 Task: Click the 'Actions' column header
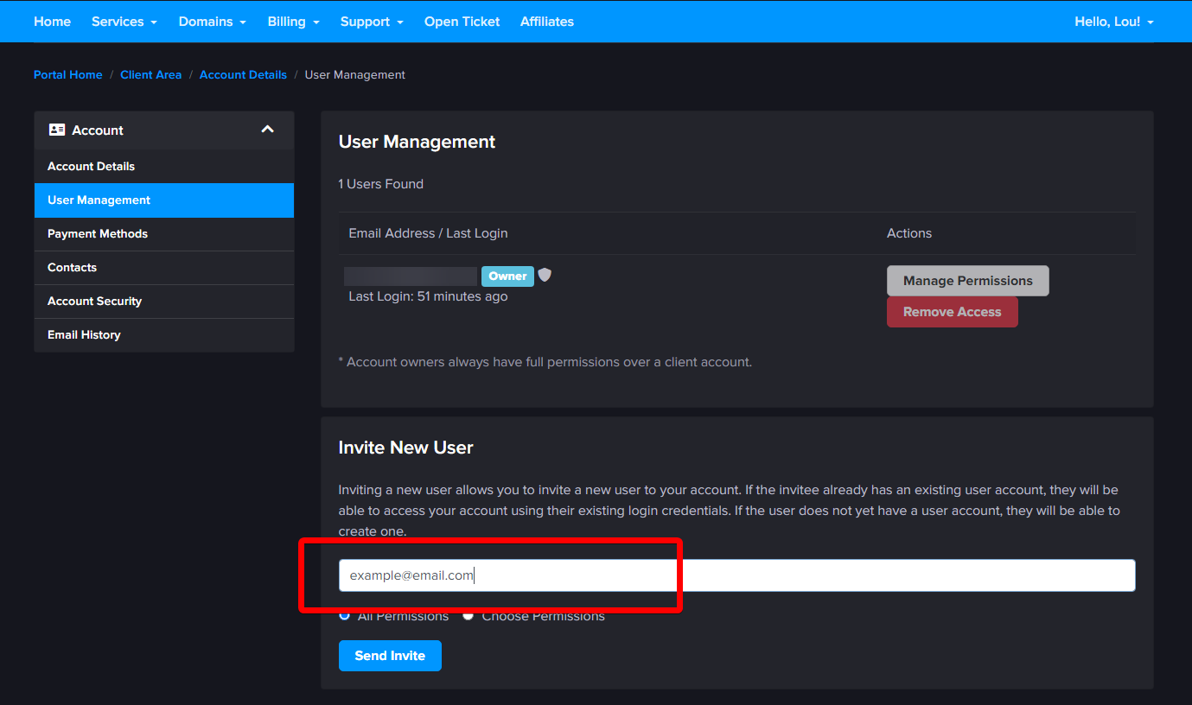click(x=909, y=233)
